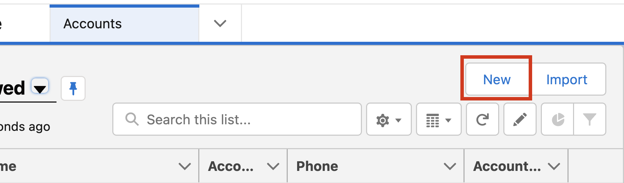Screen dimensions: 624x183
Task: Click into Search this list field
Action: point(243,119)
